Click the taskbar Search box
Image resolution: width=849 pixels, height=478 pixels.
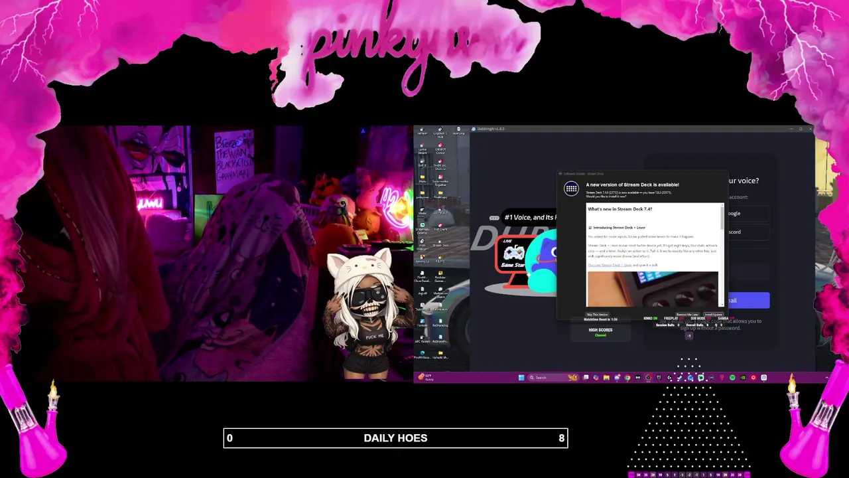[x=553, y=377]
